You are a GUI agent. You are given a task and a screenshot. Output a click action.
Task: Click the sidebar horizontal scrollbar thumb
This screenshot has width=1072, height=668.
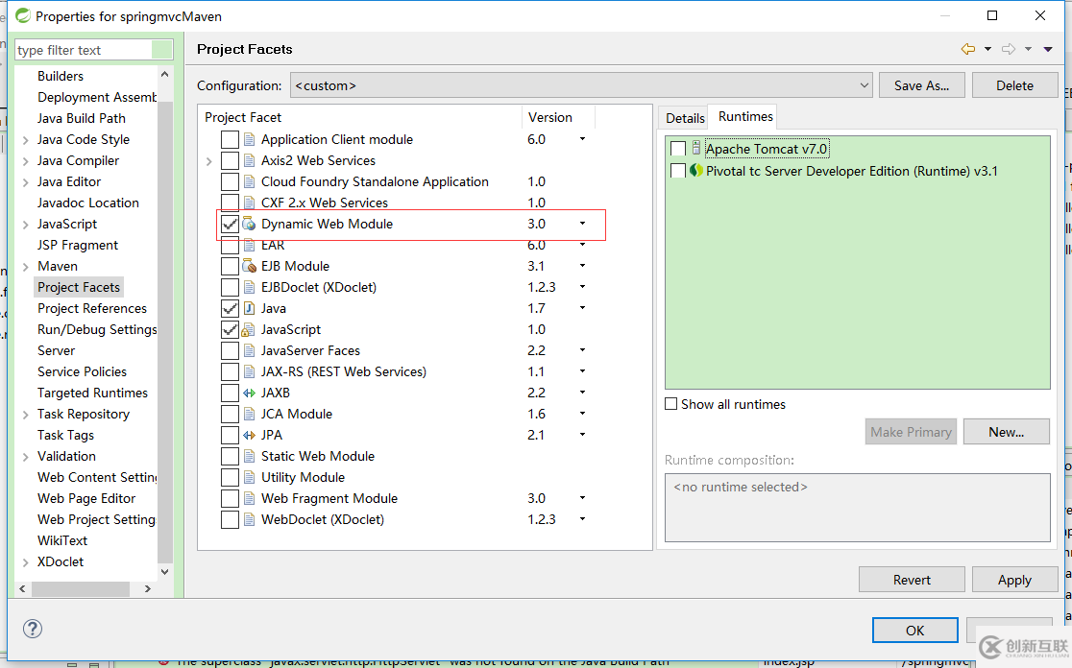pyautogui.click(x=80, y=588)
